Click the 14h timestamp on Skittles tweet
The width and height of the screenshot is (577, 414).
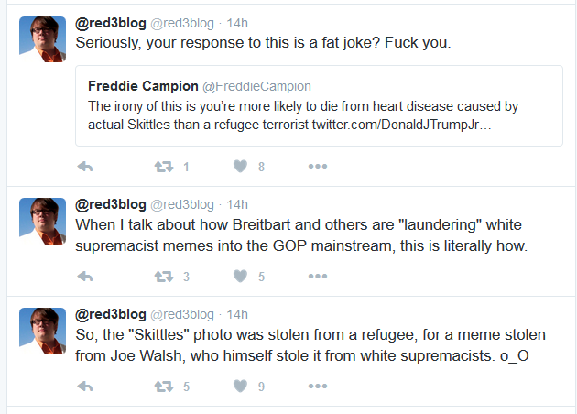(x=237, y=315)
